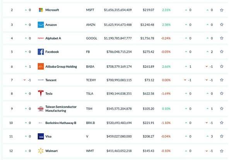Toggle favorite star for Tesla

tap(222, 93)
